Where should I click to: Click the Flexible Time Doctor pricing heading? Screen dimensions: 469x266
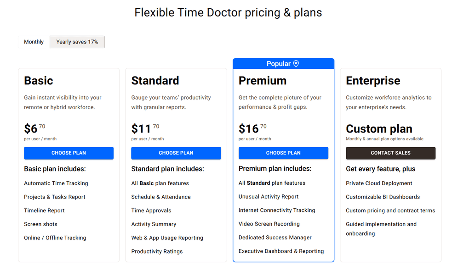pyautogui.click(x=228, y=12)
